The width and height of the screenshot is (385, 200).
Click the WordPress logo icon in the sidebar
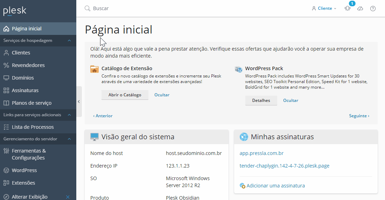point(6,170)
